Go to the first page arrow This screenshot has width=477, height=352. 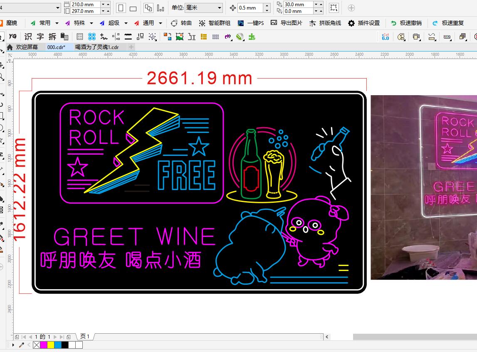tap(24, 337)
